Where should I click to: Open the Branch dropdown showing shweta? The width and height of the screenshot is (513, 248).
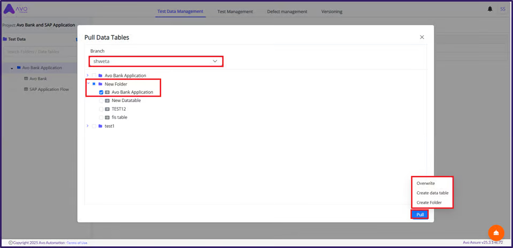(156, 61)
